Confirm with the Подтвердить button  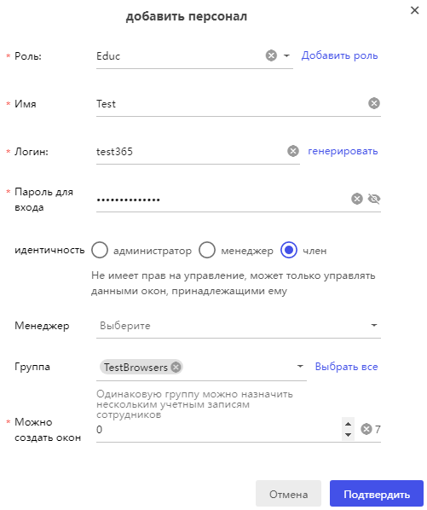pyautogui.click(x=377, y=494)
